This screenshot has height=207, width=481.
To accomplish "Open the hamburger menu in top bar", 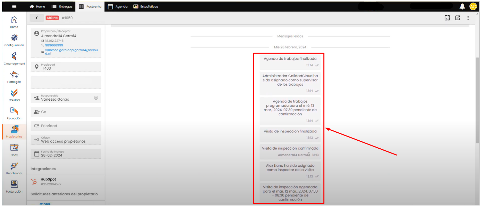I will point(14,6).
